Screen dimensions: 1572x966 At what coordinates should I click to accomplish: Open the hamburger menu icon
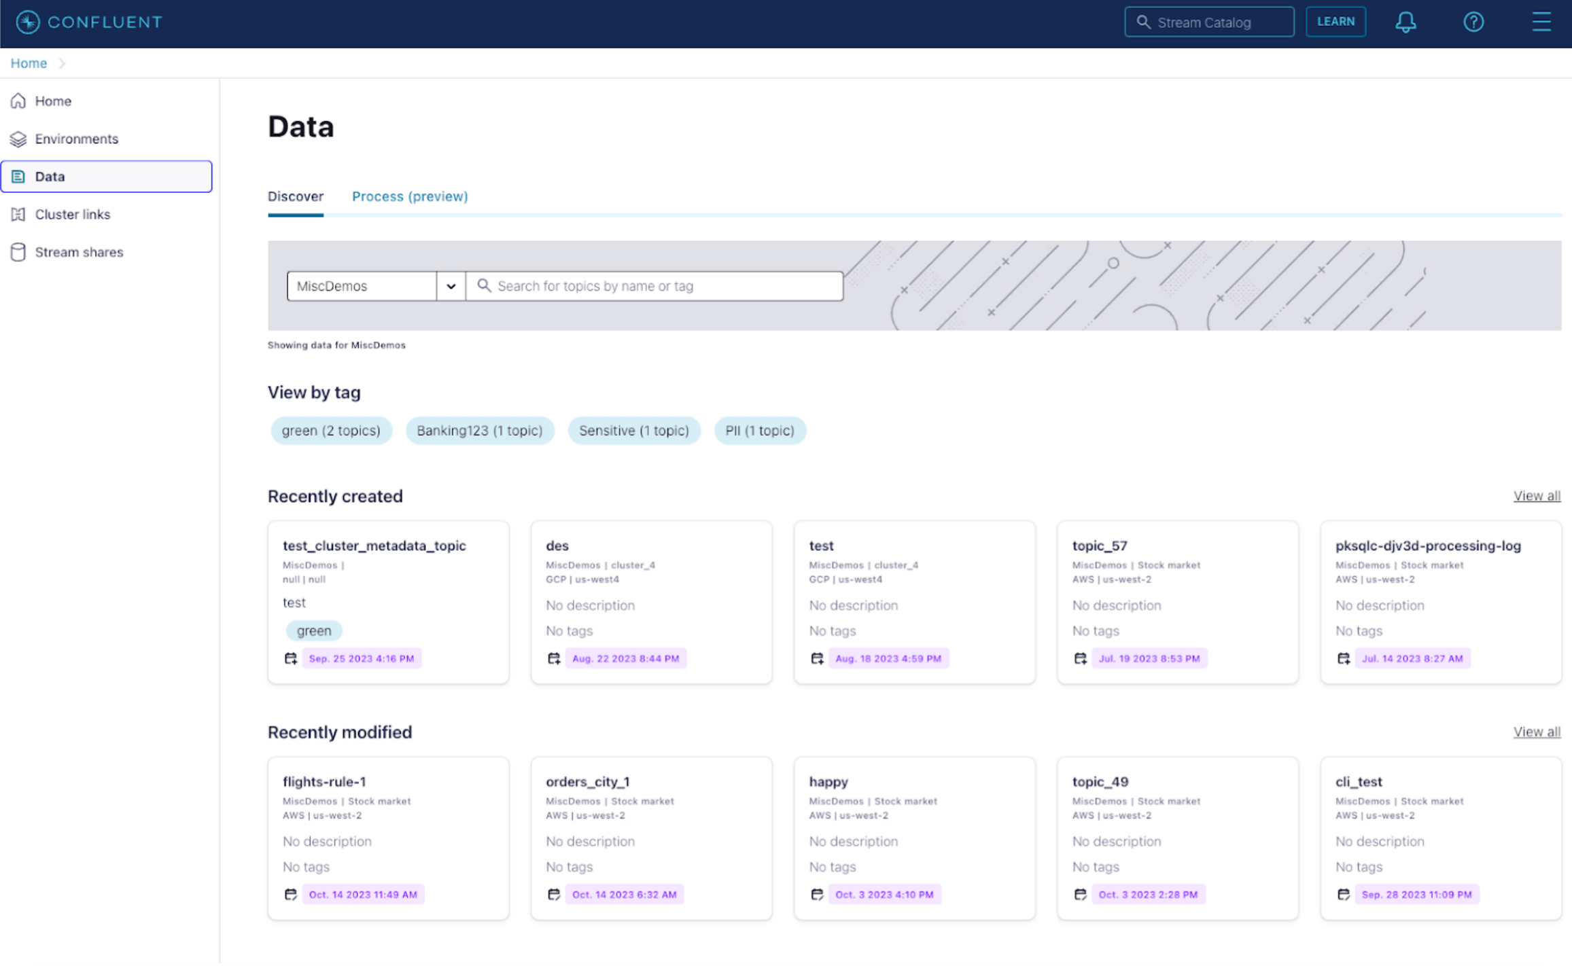(1541, 22)
